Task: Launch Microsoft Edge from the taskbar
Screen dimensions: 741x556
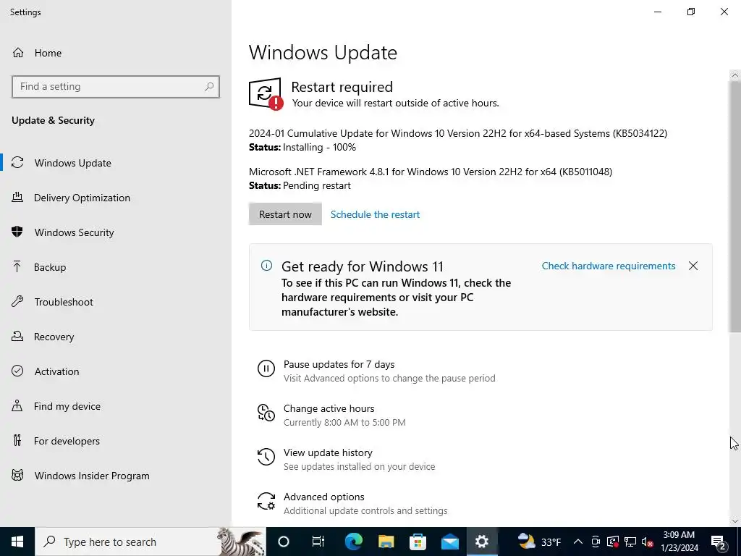Action: tap(353, 542)
